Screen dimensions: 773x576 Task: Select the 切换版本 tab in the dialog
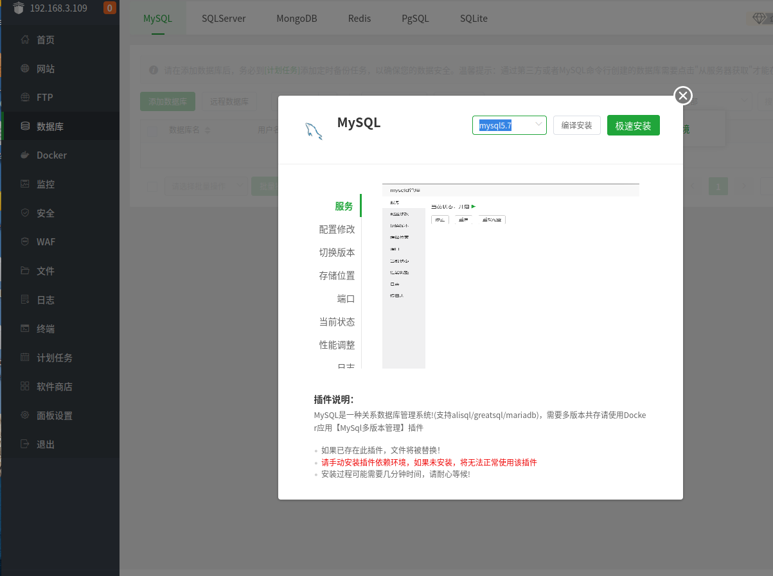click(x=337, y=252)
